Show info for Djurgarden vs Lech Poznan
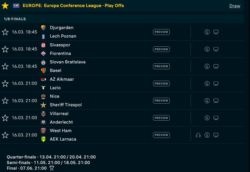250x172 pixels. point(207,32)
